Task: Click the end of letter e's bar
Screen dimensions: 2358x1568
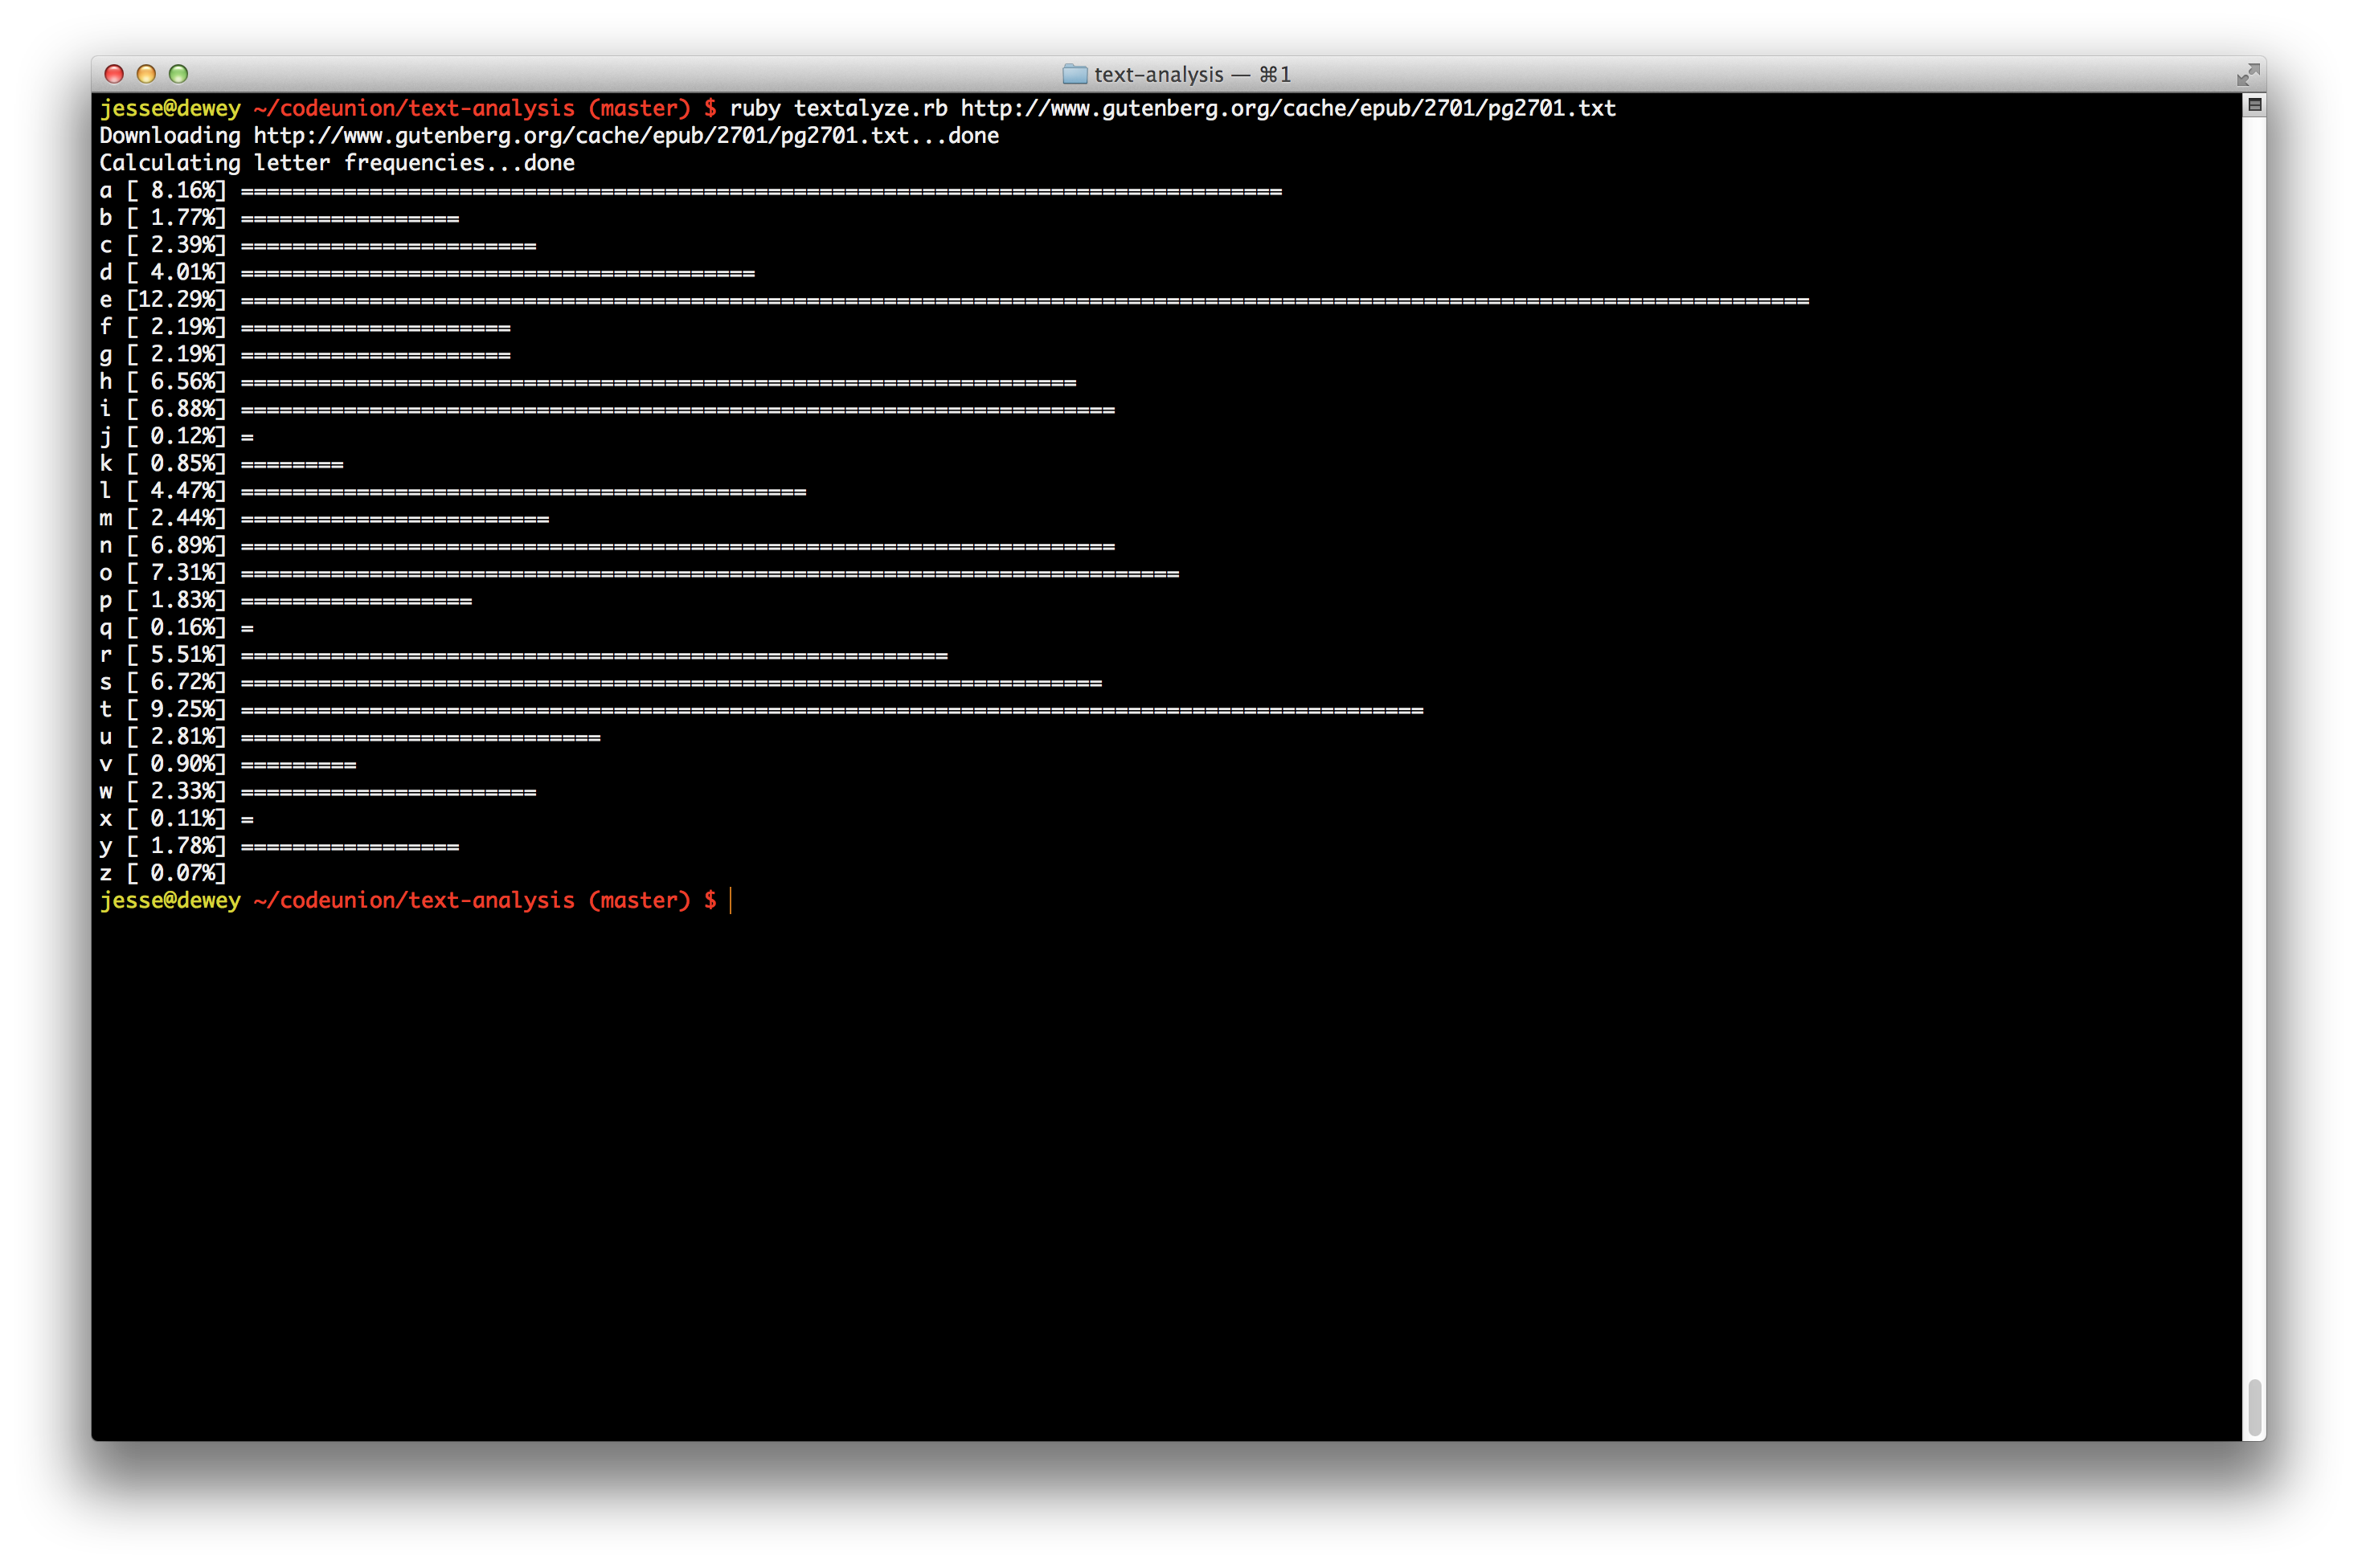Action: click(1803, 301)
